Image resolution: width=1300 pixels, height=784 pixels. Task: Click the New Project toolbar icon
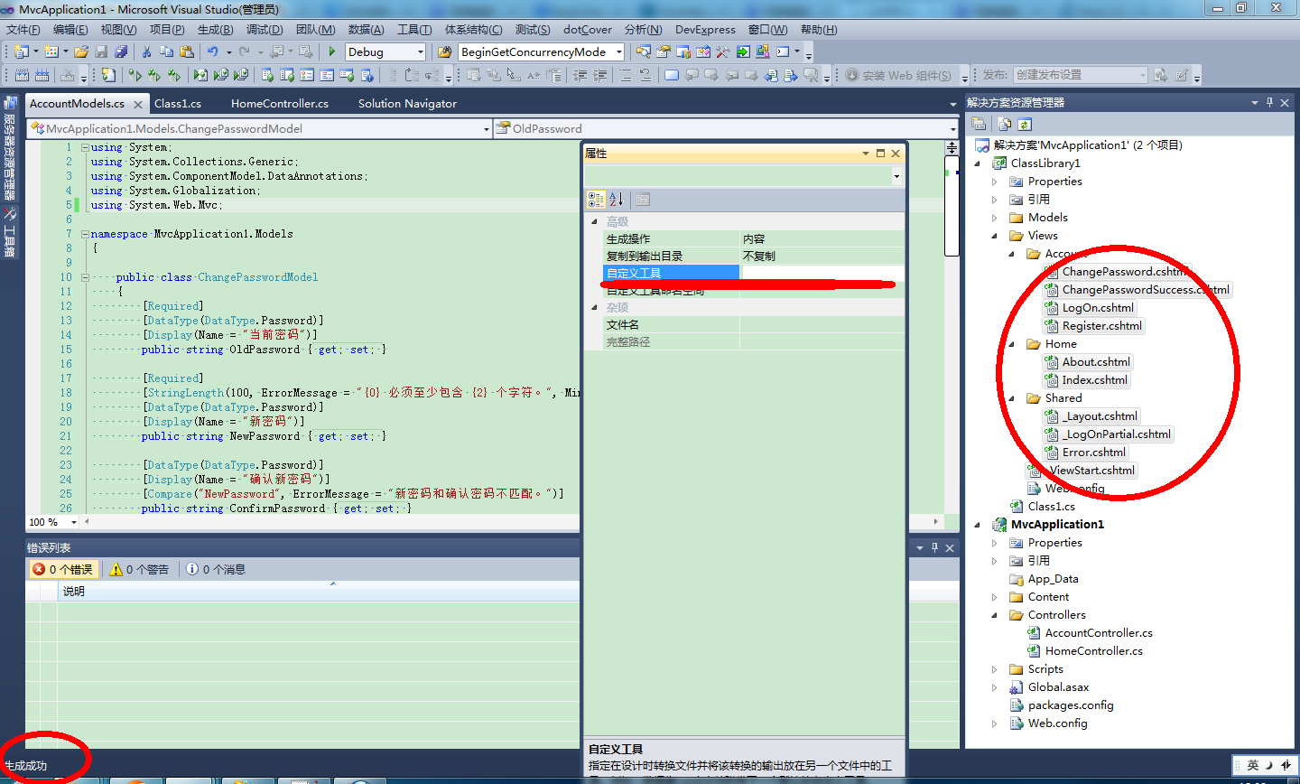(x=21, y=51)
